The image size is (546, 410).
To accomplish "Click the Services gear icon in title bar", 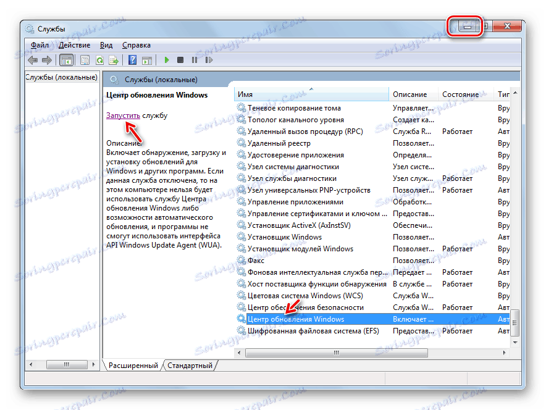I will coord(30,29).
